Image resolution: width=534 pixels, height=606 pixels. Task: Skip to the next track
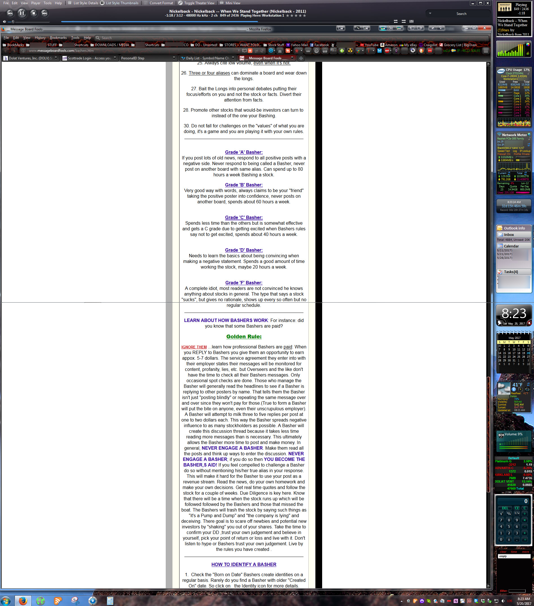(44, 13)
